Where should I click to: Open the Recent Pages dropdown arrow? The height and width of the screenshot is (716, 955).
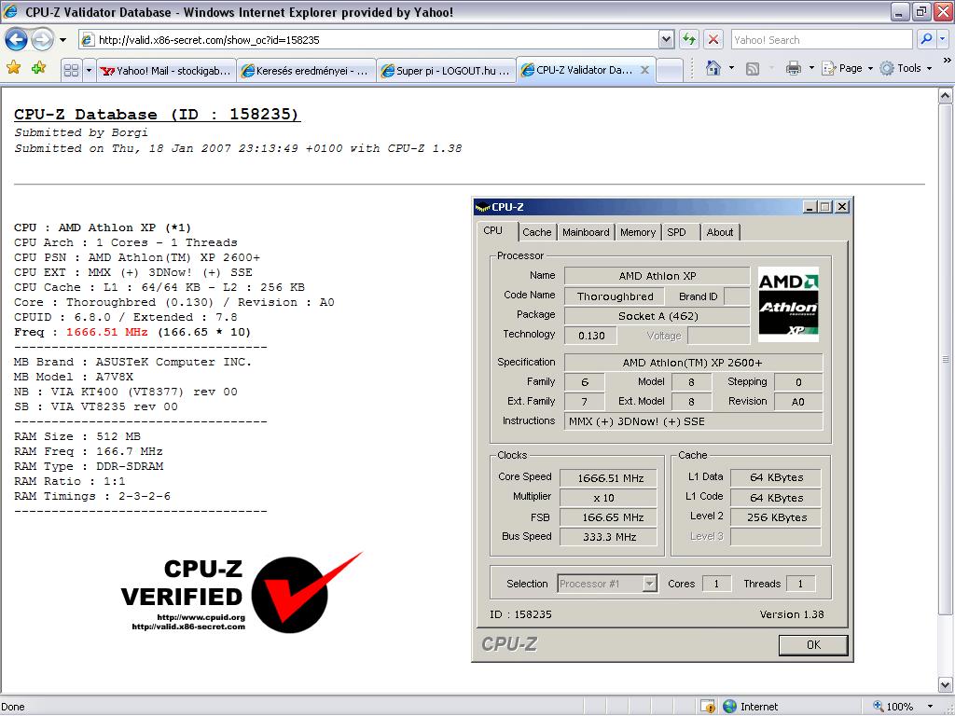tap(62, 40)
